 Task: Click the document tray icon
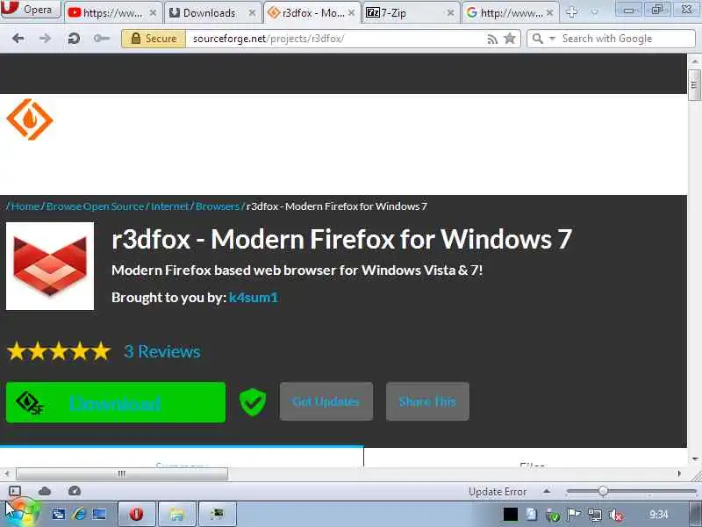[532, 515]
